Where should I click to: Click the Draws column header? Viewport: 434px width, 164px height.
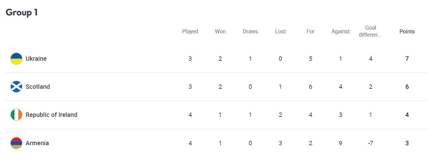[250, 31]
